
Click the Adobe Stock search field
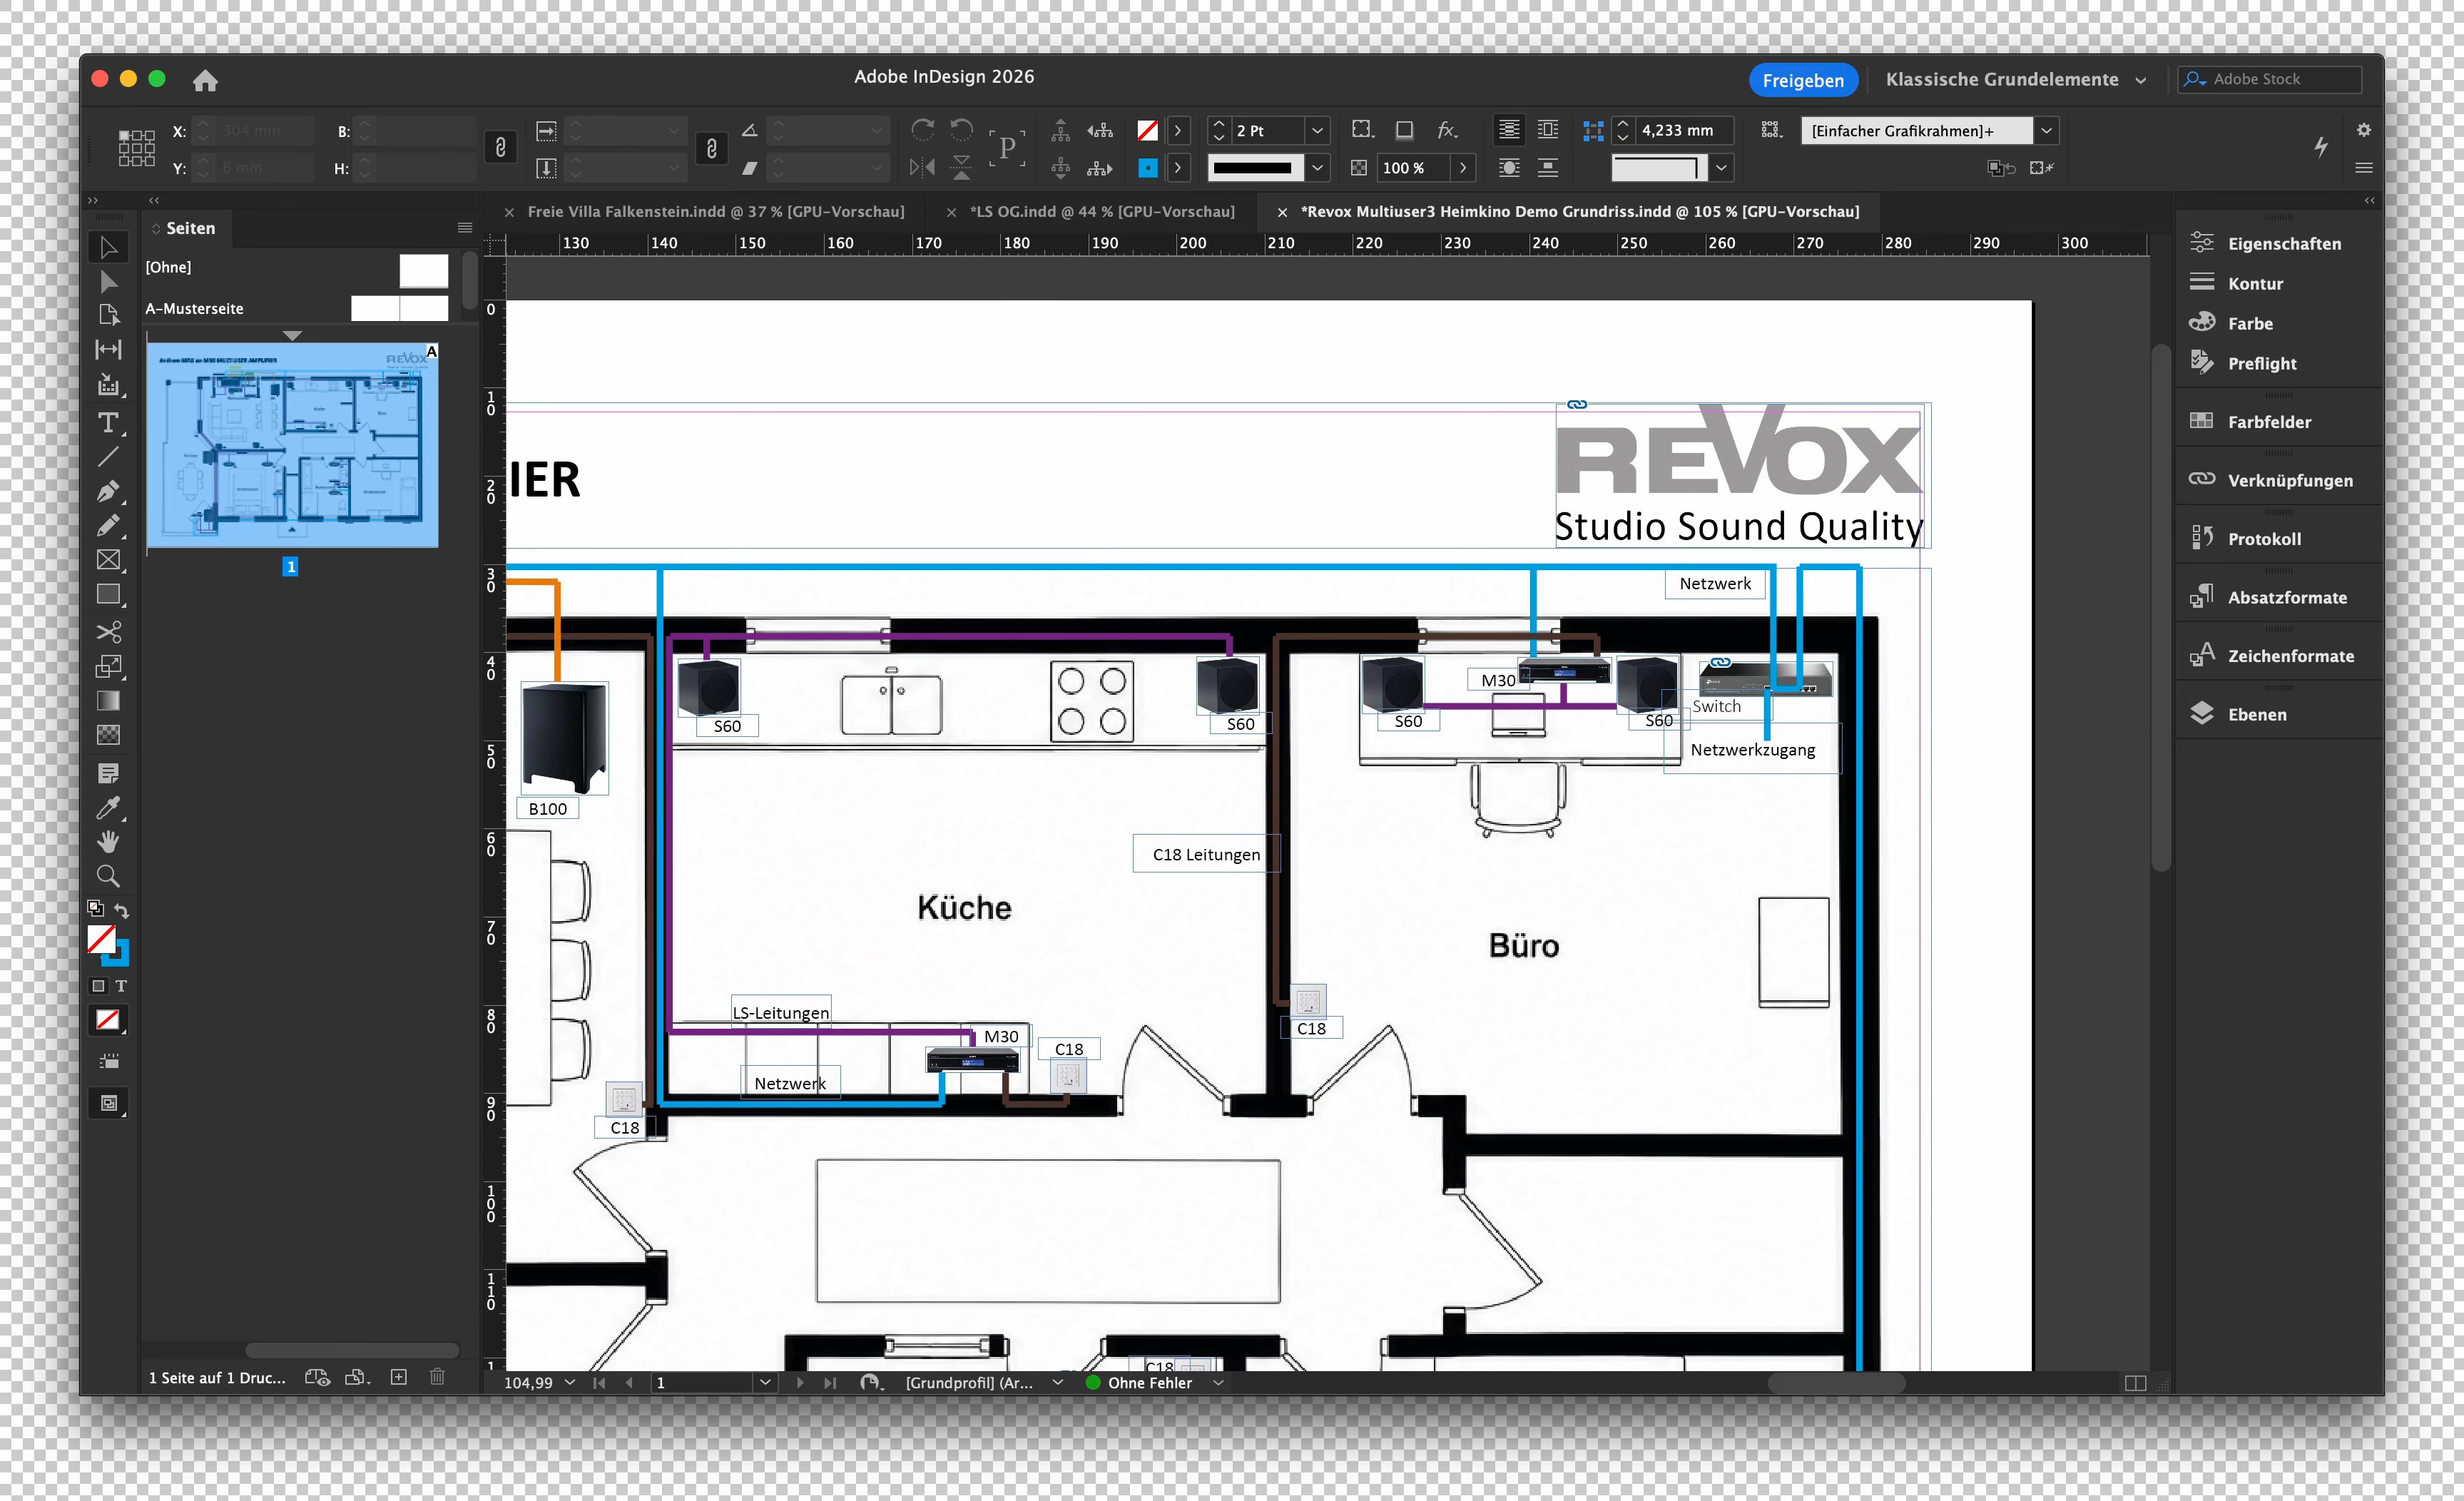tap(2270, 79)
